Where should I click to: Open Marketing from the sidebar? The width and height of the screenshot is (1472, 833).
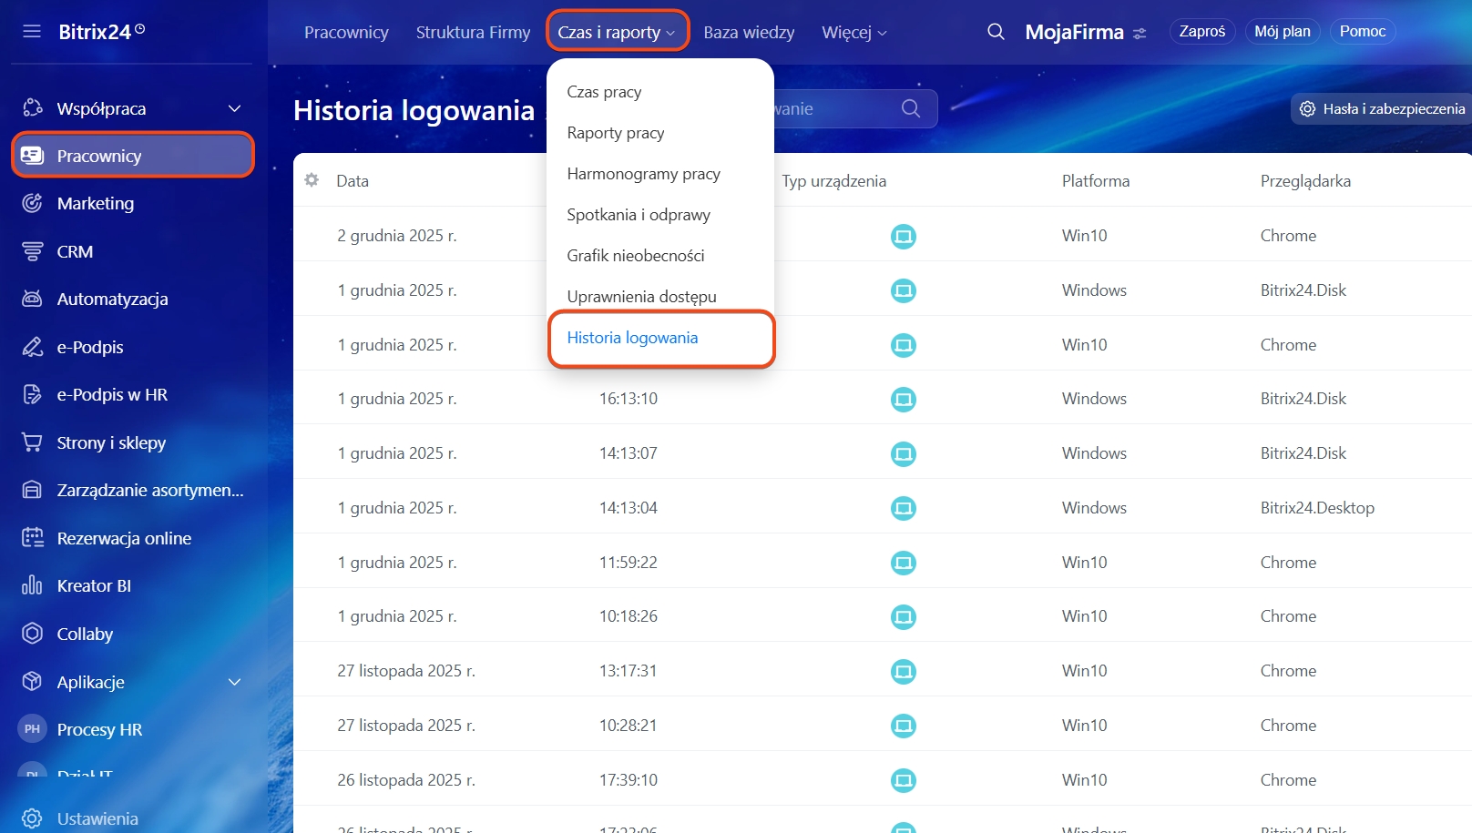[95, 204]
